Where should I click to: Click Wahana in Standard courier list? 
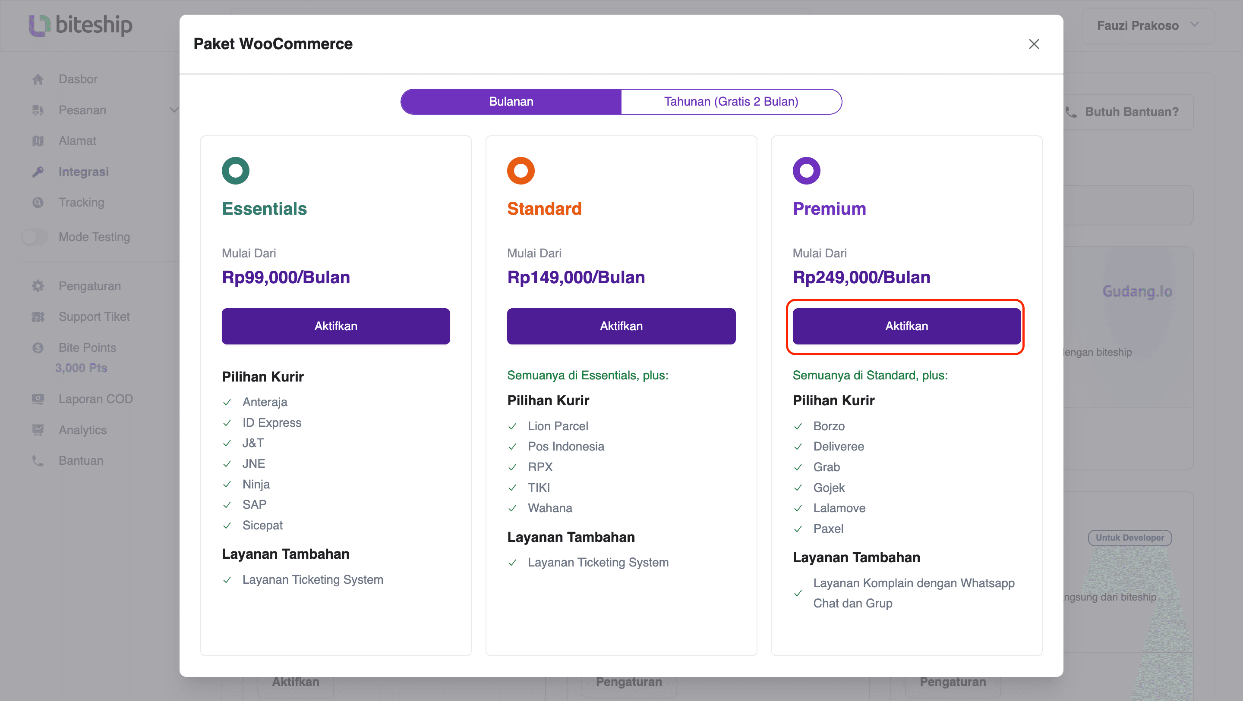(549, 508)
